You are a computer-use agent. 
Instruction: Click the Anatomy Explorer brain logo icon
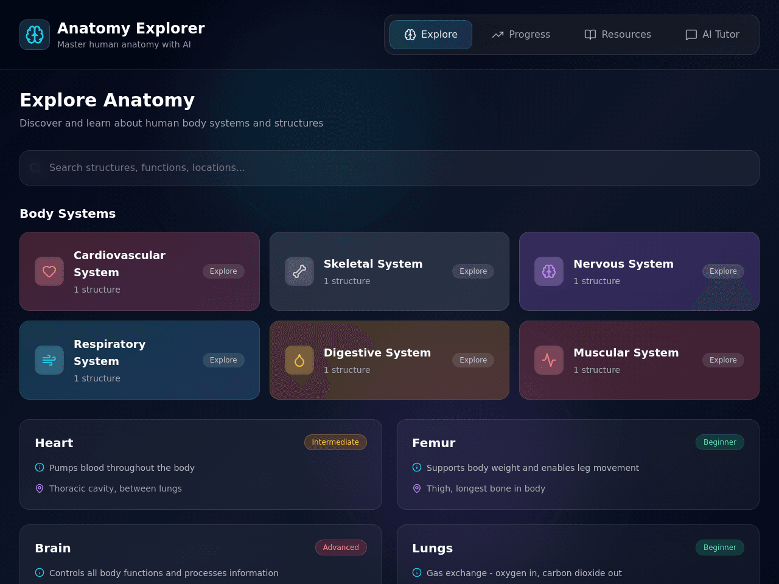click(x=35, y=35)
